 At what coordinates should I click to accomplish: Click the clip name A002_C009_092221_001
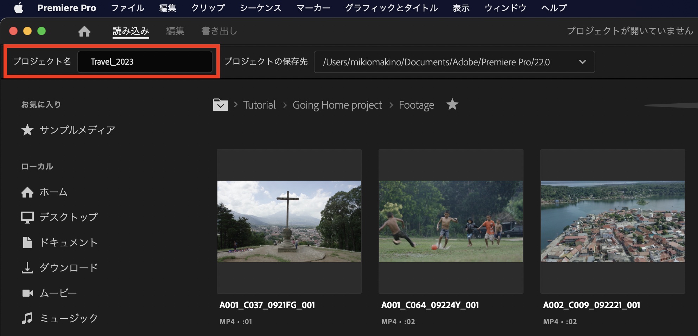[591, 305]
